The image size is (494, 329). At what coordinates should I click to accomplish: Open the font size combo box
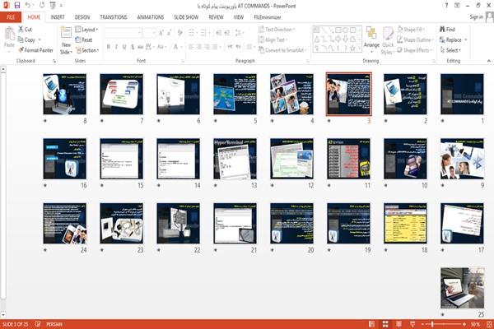(149, 33)
